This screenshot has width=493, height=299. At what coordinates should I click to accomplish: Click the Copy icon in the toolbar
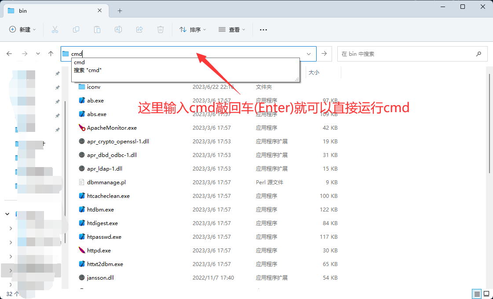[76, 29]
